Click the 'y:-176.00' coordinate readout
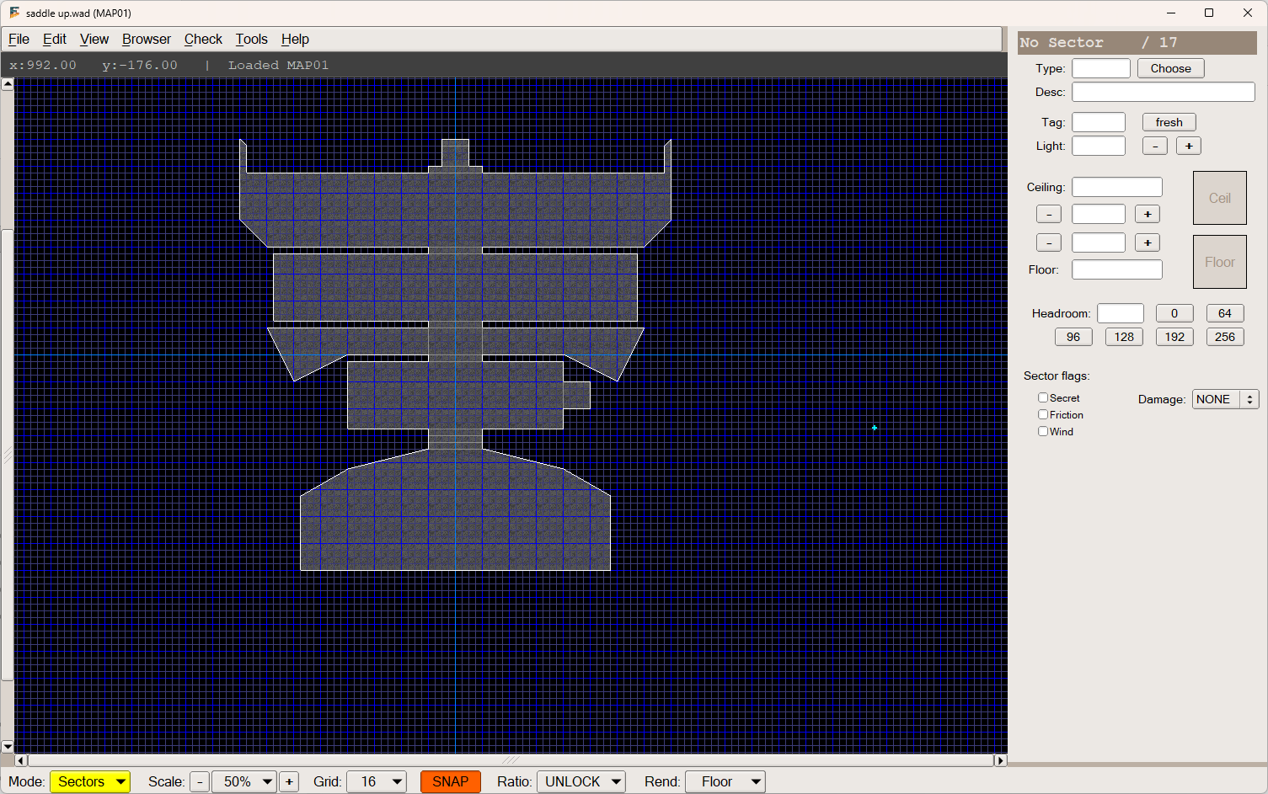 click(140, 65)
